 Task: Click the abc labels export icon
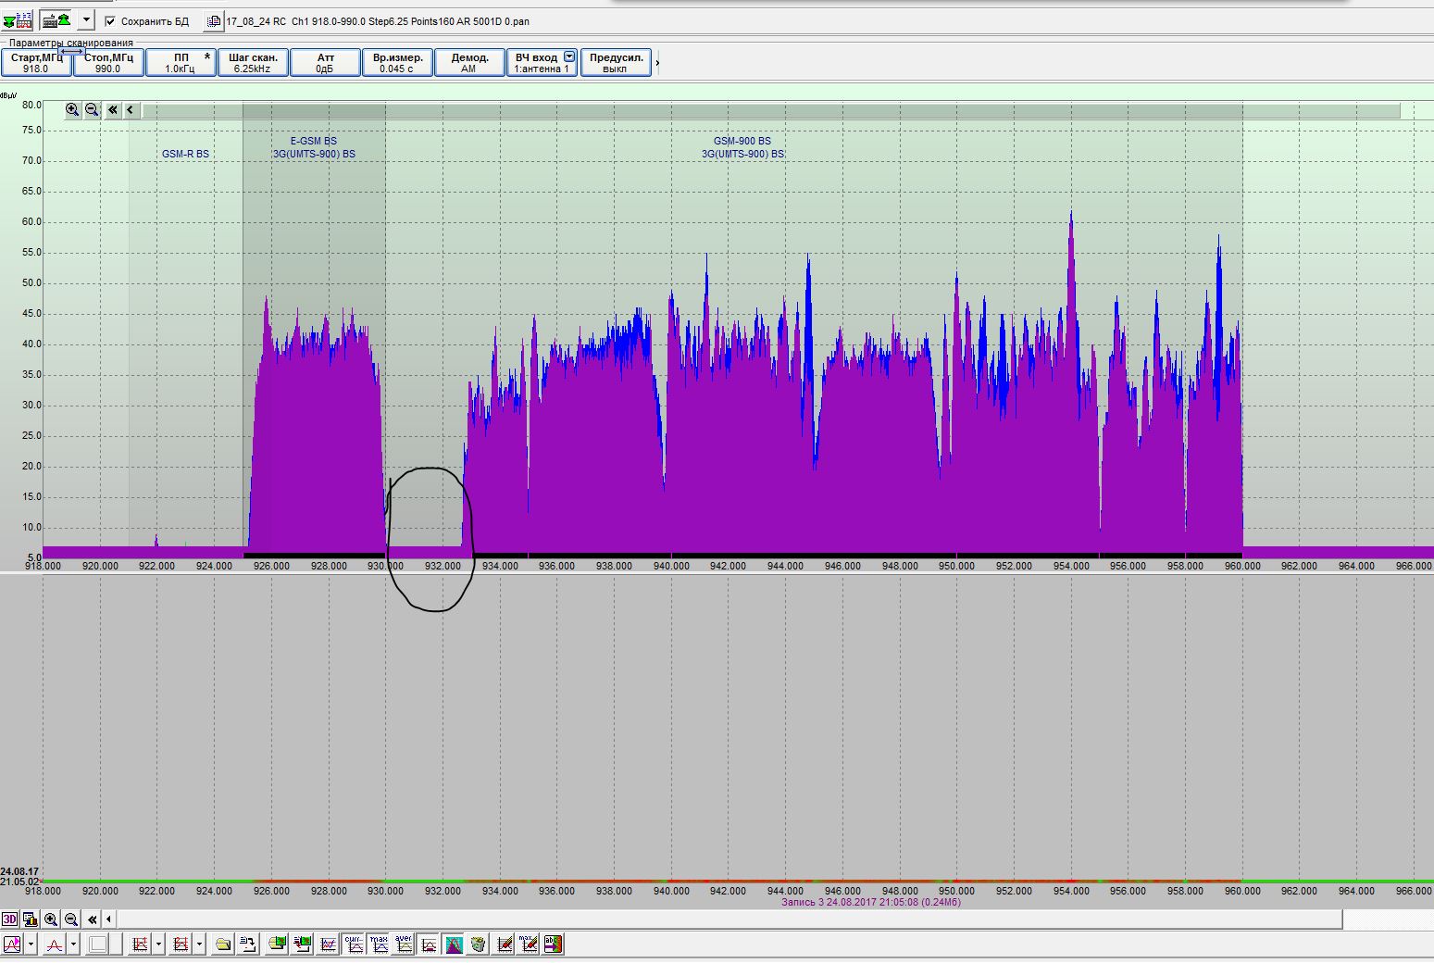click(553, 944)
